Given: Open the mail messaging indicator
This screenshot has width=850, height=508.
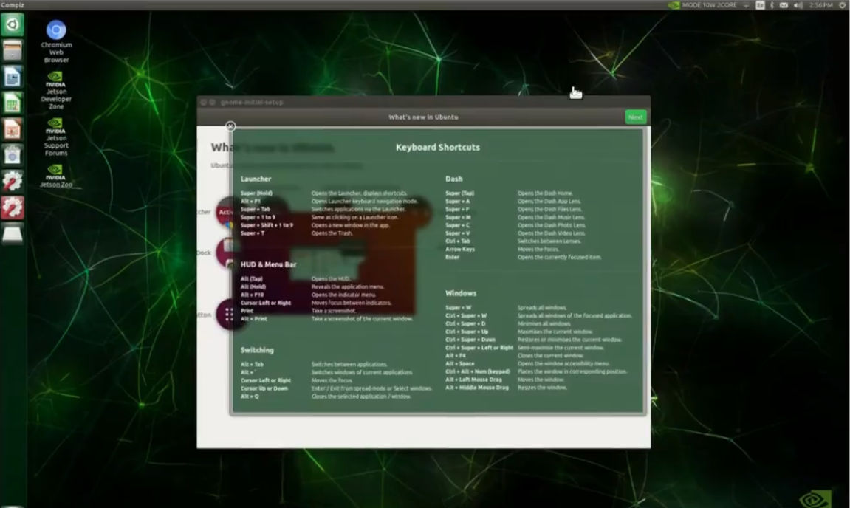Looking at the screenshot, I should pyautogui.click(x=784, y=5).
